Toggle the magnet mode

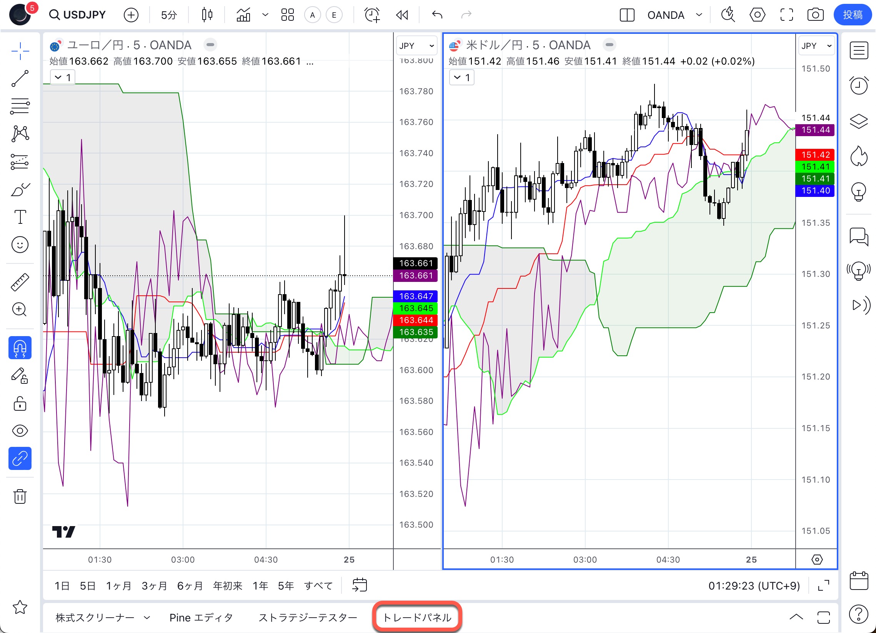pyautogui.click(x=20, y=348)
